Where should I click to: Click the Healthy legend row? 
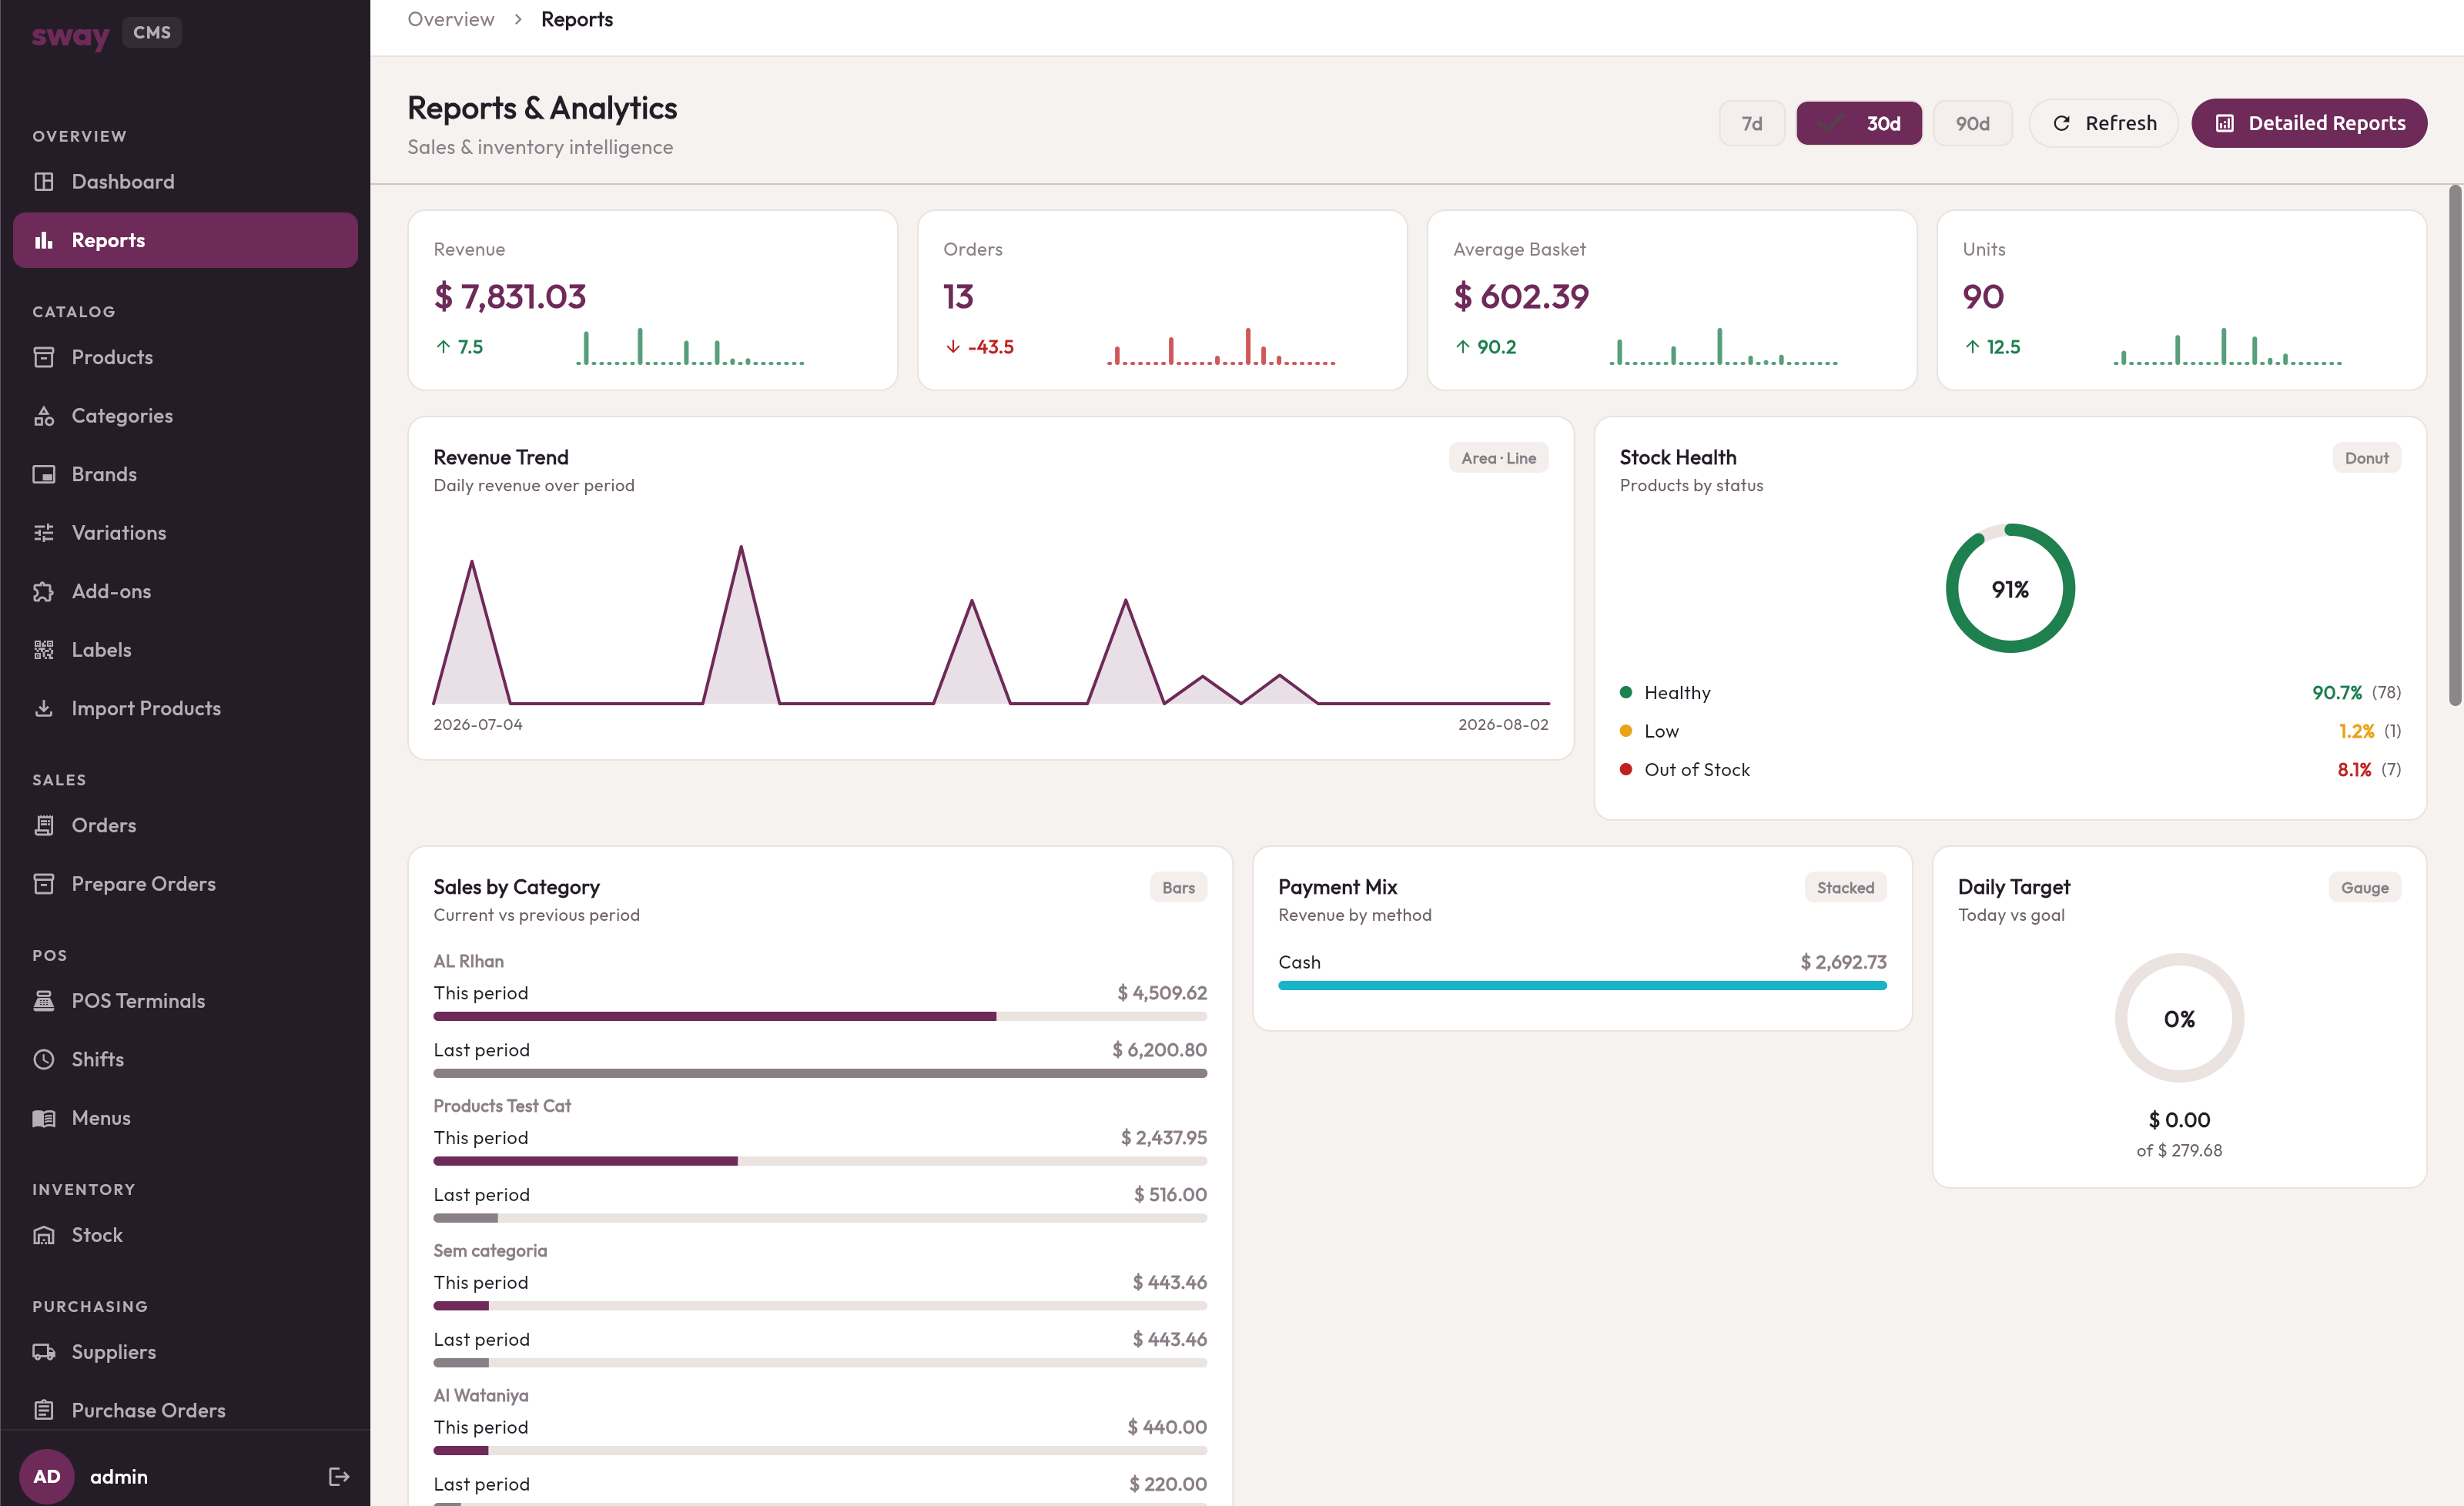coord(2010,692)
